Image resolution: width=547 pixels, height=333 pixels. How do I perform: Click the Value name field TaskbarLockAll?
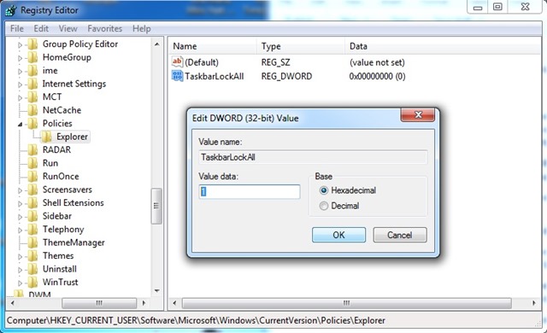point(313,157)
